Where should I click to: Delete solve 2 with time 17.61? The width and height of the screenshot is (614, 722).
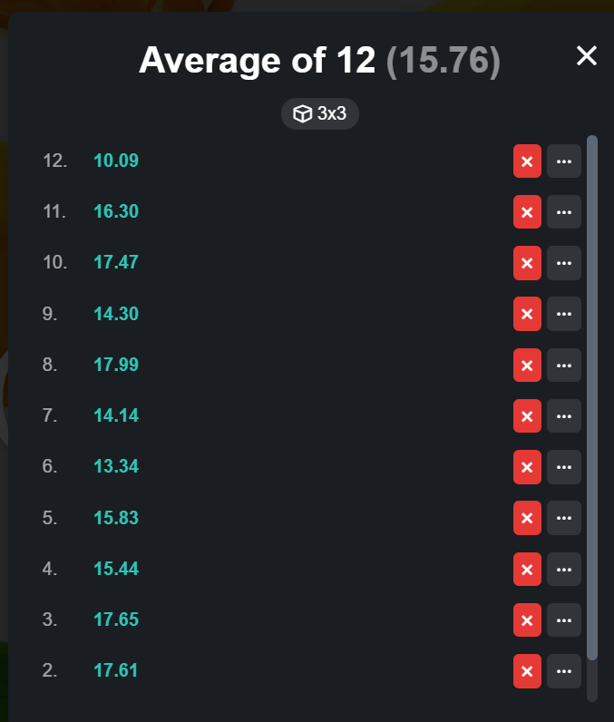(527, 671)
